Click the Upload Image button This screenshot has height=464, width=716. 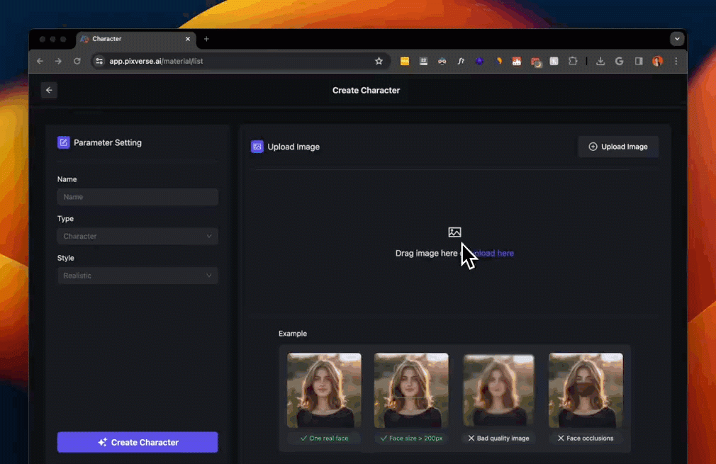618,147
